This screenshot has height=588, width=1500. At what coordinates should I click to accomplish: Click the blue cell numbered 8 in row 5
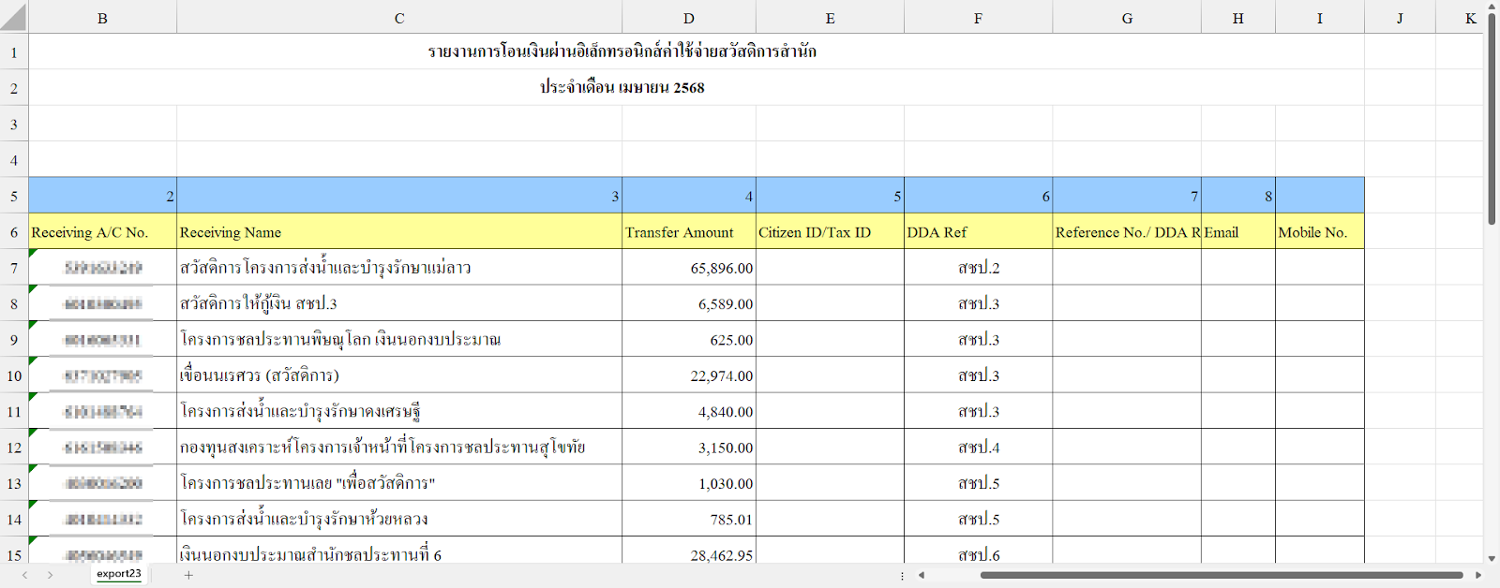coord(1238,196)
